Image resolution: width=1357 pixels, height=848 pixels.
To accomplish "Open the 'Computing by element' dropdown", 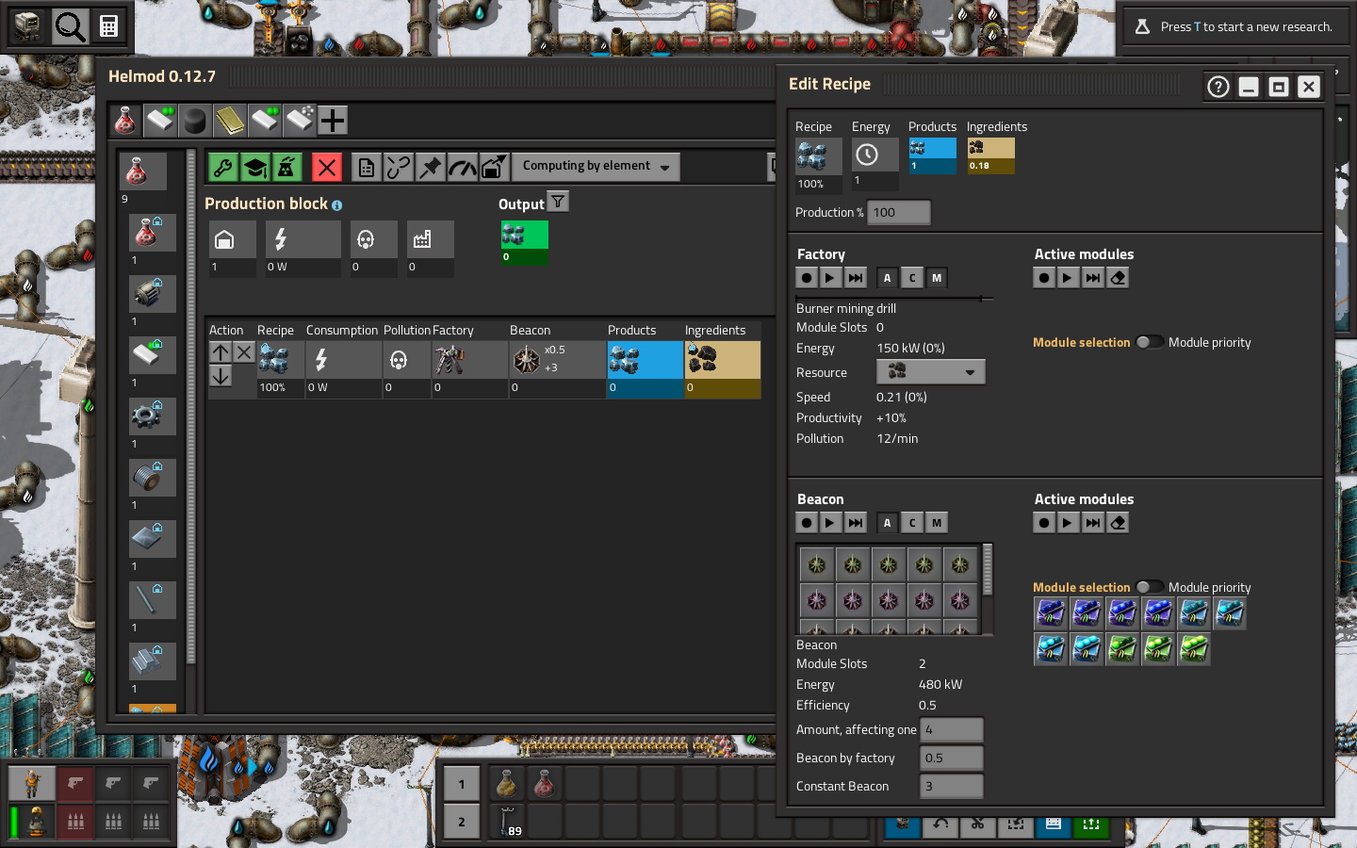I will coord(596,167).
